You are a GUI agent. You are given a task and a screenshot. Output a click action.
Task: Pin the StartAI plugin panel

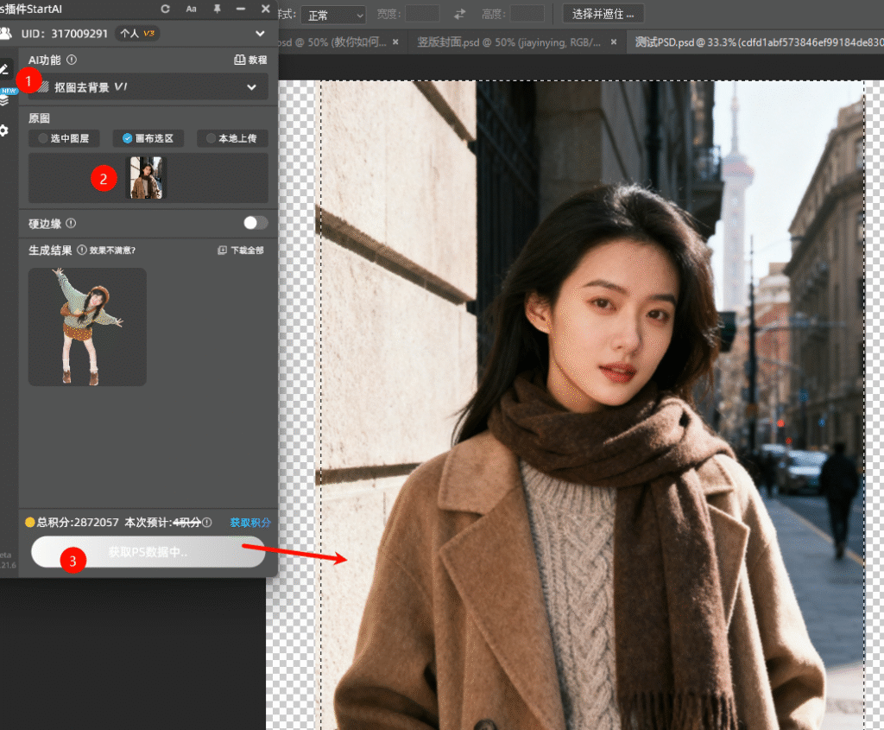[x=217, y=9]
